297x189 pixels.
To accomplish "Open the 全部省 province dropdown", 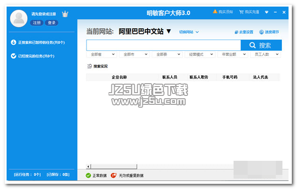I will (x=102, y=55).
